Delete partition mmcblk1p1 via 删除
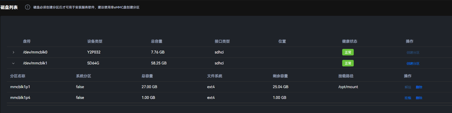Viewport: 452px width, 113px height. click(419, 87)
